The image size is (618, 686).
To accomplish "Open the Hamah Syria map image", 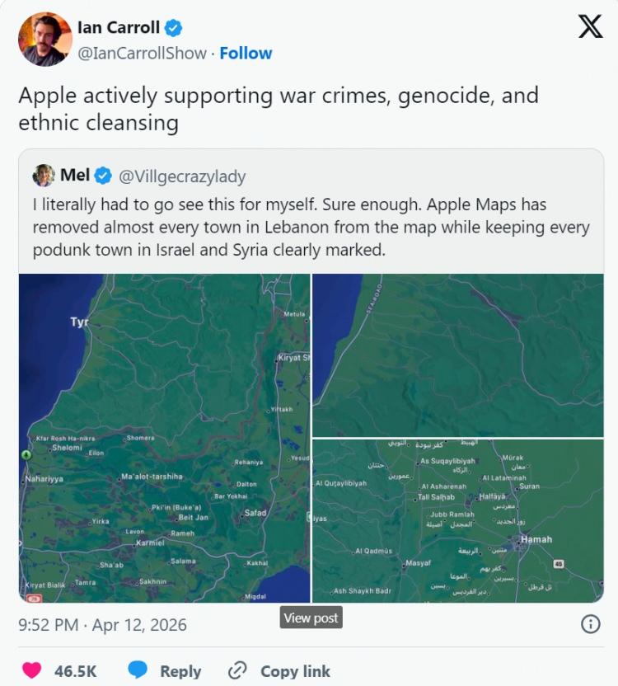I will click(x=458, y=521).
